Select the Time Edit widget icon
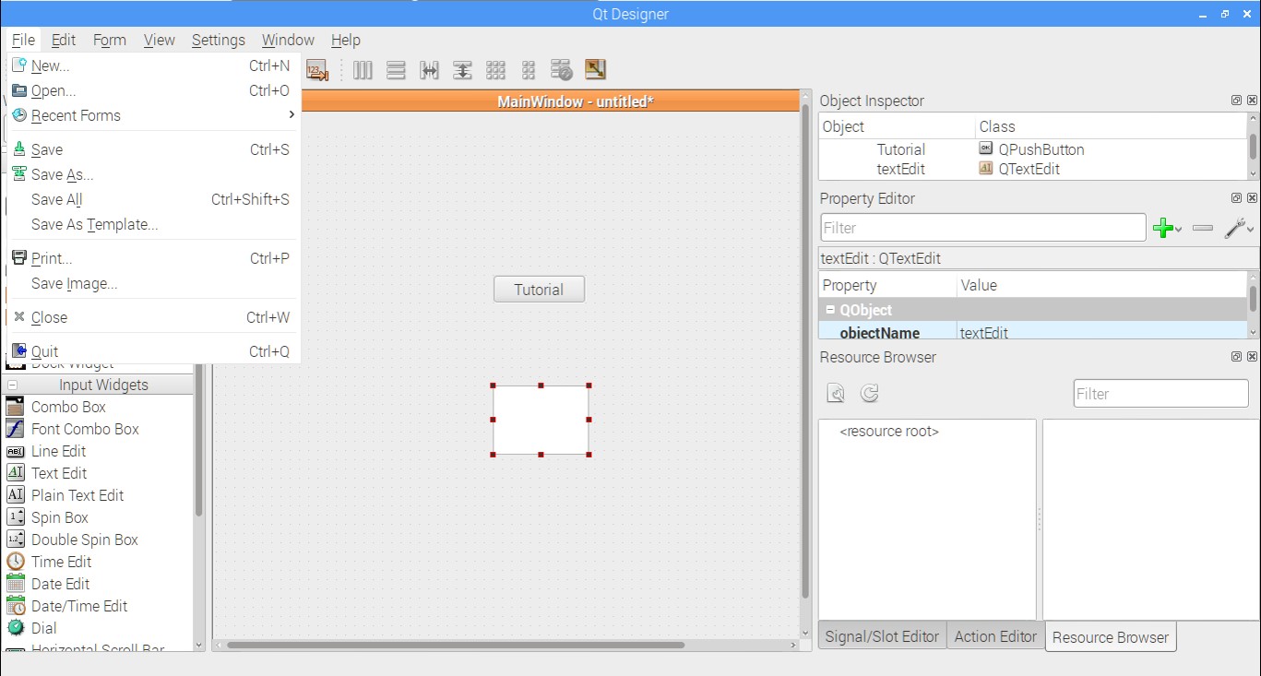 pyautogui.click(x=16, y=562)
